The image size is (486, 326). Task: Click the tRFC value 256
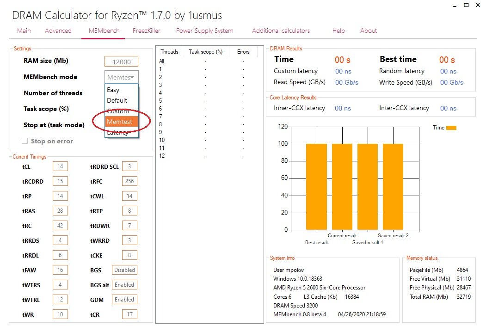click(129, 181)
